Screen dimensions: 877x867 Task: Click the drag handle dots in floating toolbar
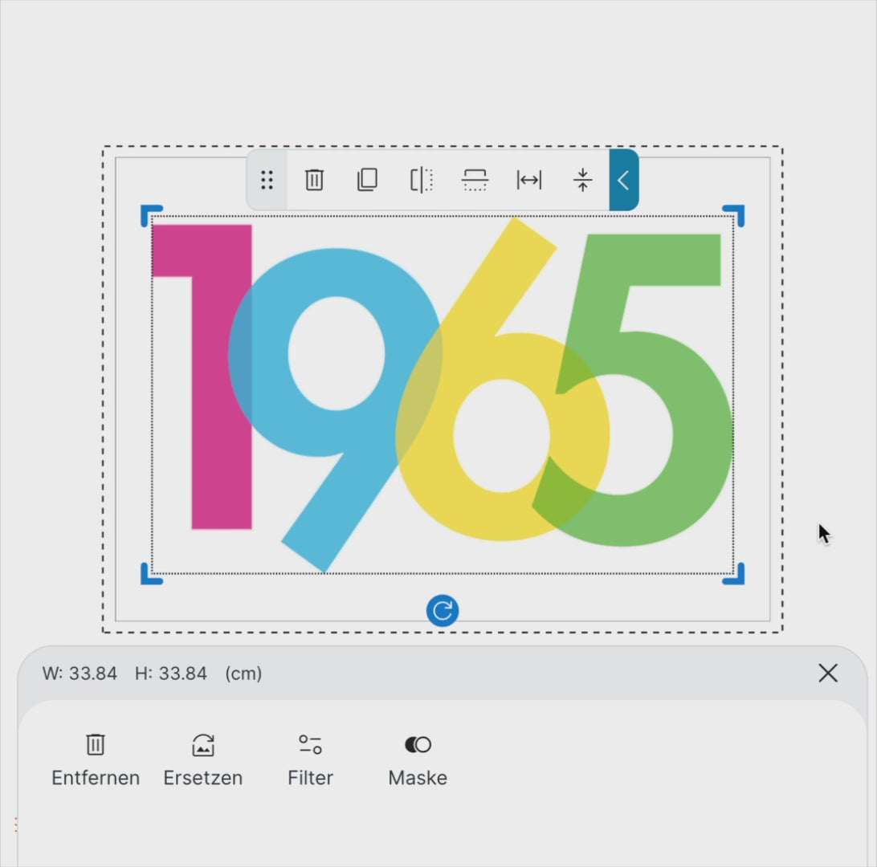267,180
